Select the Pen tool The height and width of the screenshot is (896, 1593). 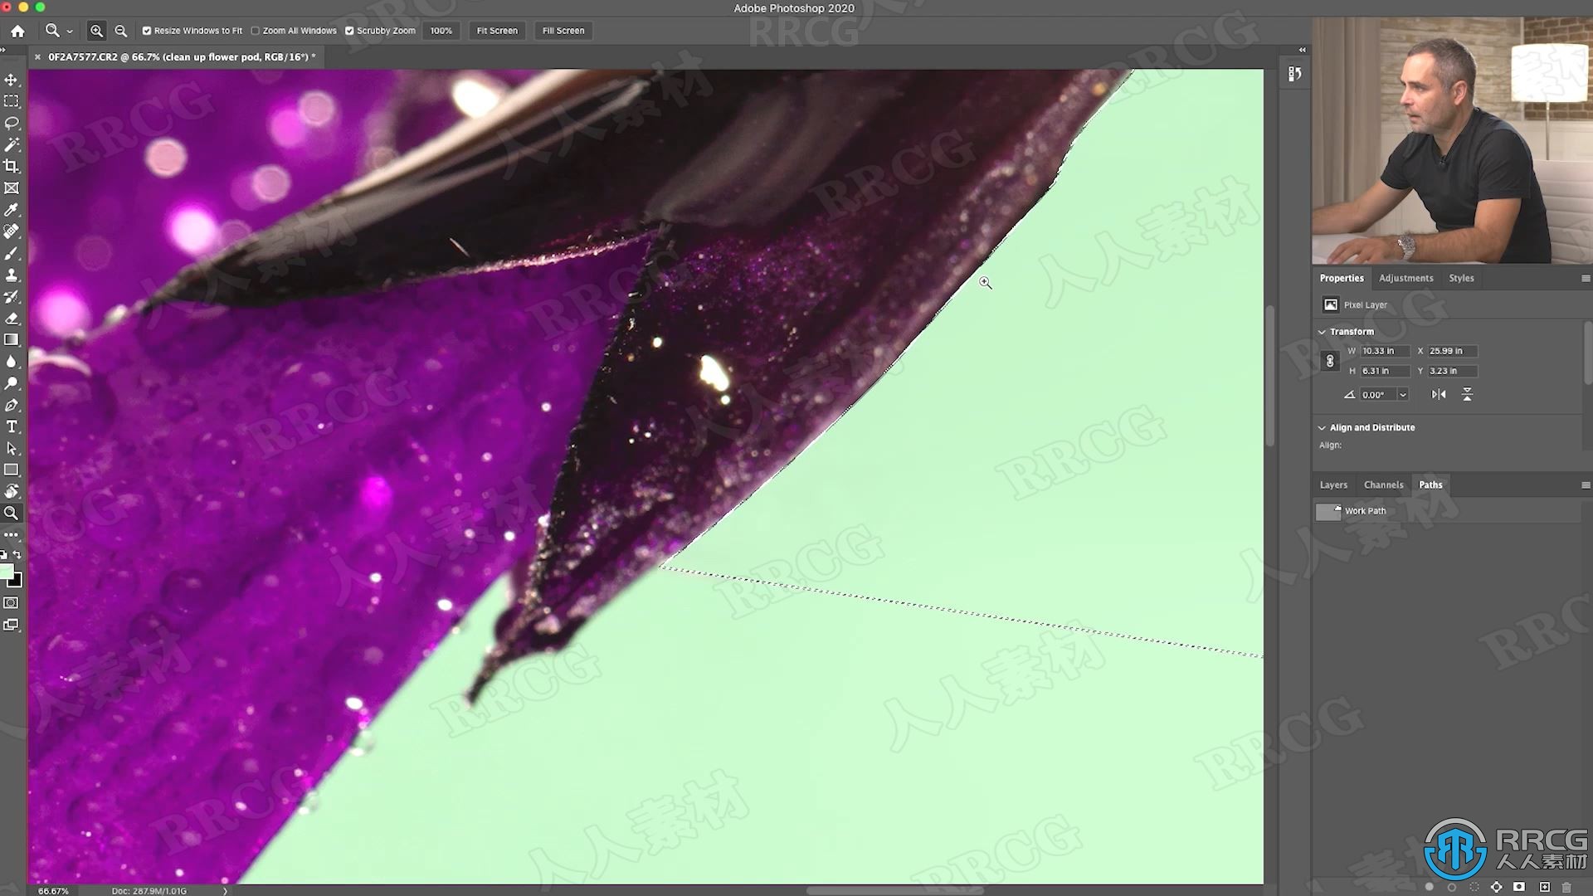(12, 404)
